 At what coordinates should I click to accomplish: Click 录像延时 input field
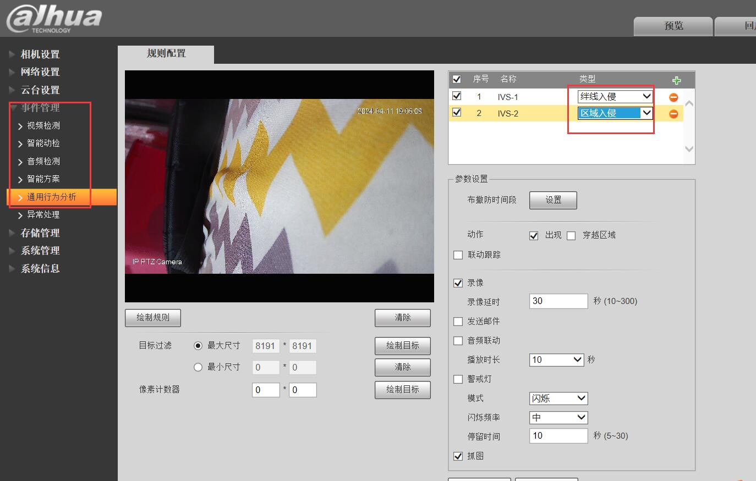pyautogui.click(x=558, y=301)
